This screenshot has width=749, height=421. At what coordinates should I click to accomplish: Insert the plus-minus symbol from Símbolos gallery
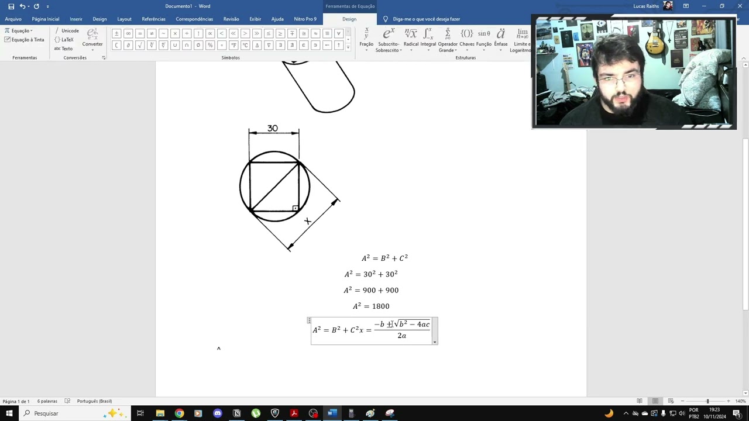pos(116,33)
